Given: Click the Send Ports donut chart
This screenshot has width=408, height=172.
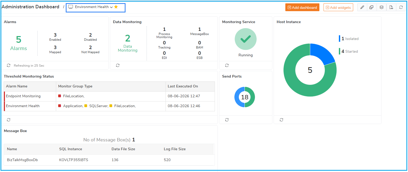Looking at the screenshot, I should point(245,97).
